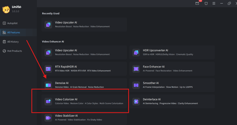This screenshot has height=125, width=237.
Task: Minimize the Unifab window
Action: pyautogui.click(x=222, y=3)
